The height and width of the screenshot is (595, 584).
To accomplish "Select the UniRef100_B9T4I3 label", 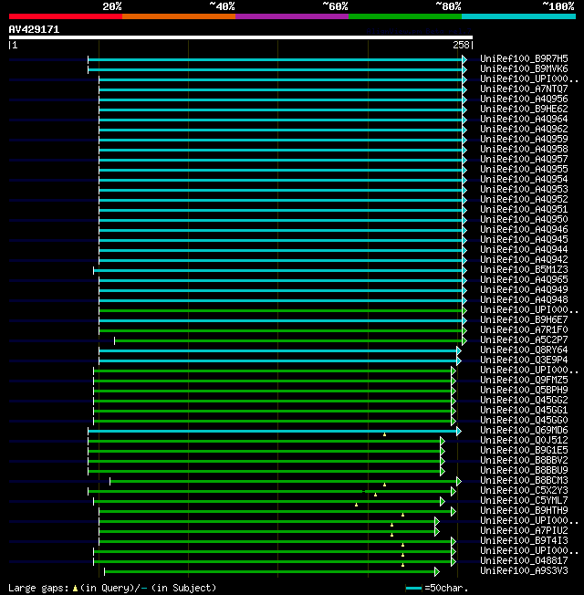I will click(524, 541).
